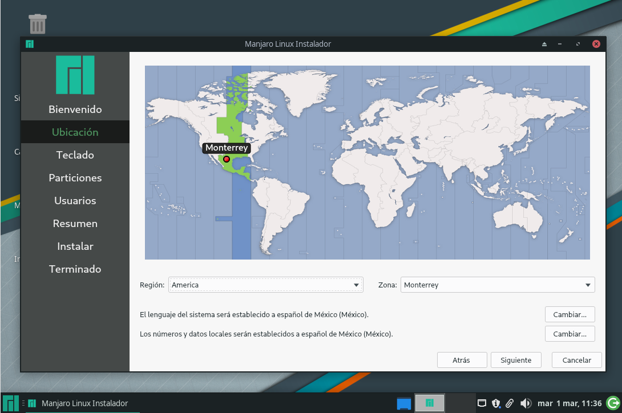Click the Manjaro logo in the installer sidebar
Viewport: 622px width, 413px height.
[x=75, y=75]
